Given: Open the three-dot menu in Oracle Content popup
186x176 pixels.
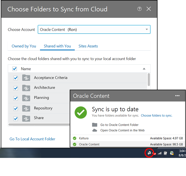Looking at the screenshot, I should 177,96.
